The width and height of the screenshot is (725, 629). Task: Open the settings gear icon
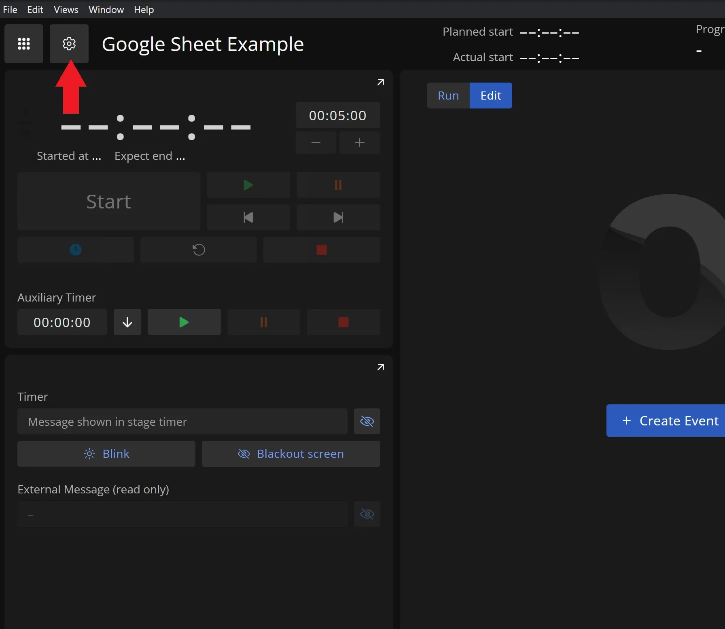(69, 44)
